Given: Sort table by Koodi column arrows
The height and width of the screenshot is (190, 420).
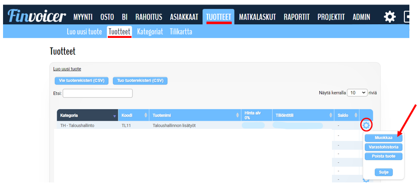Looking at the screenshot, I should tap(146, 115).
